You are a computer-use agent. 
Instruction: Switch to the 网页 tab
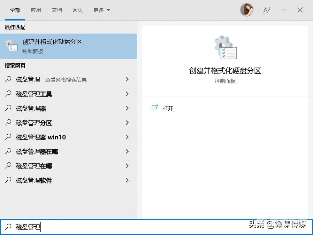click(x=77, y=10)
